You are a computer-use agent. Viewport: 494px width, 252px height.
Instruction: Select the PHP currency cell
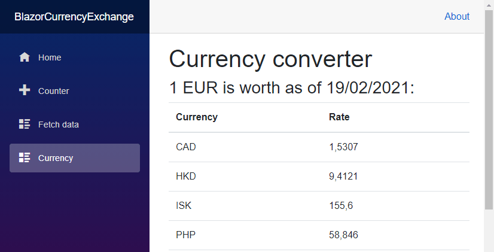(x=186, y=235)
